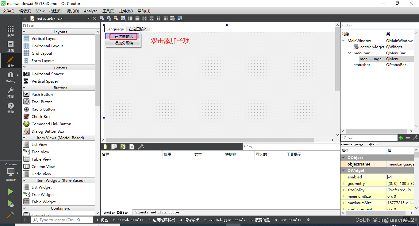Click the Type to locate search field

(63, 220)
